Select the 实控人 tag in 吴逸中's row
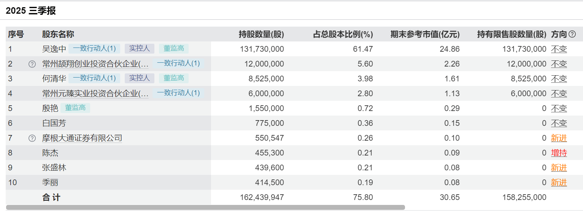The height and width of the screenshot is (211, 583). (140, 48)
